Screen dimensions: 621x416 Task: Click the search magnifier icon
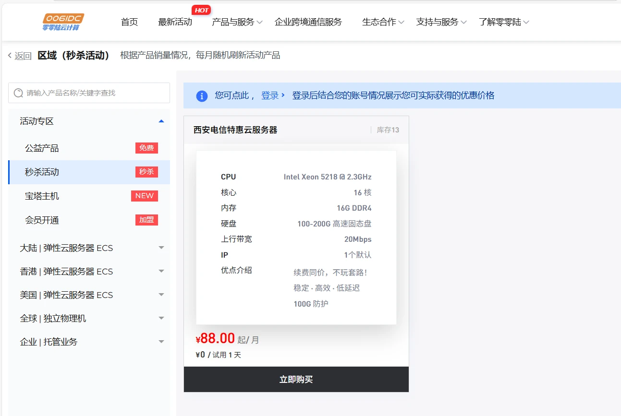click(18, 93)
